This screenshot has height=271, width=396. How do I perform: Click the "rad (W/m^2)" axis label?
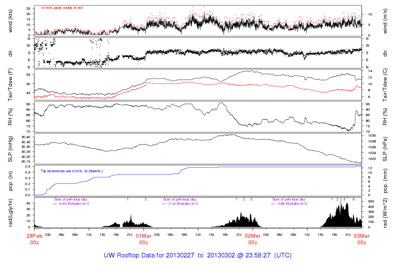[x=385, y=213]
